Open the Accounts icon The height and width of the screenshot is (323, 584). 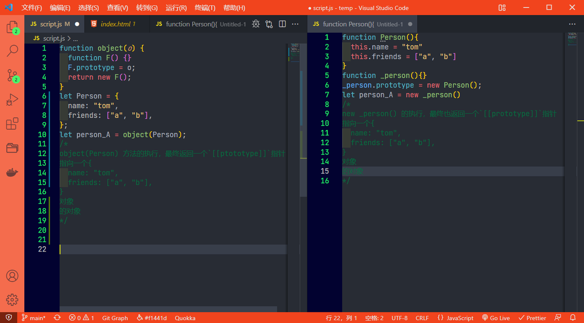[12, 276]
